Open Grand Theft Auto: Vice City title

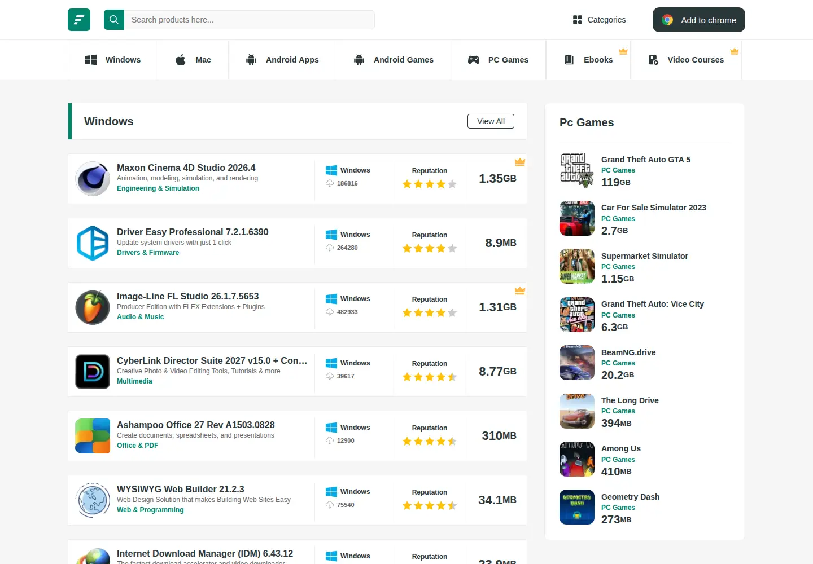(x=653, y=304)
